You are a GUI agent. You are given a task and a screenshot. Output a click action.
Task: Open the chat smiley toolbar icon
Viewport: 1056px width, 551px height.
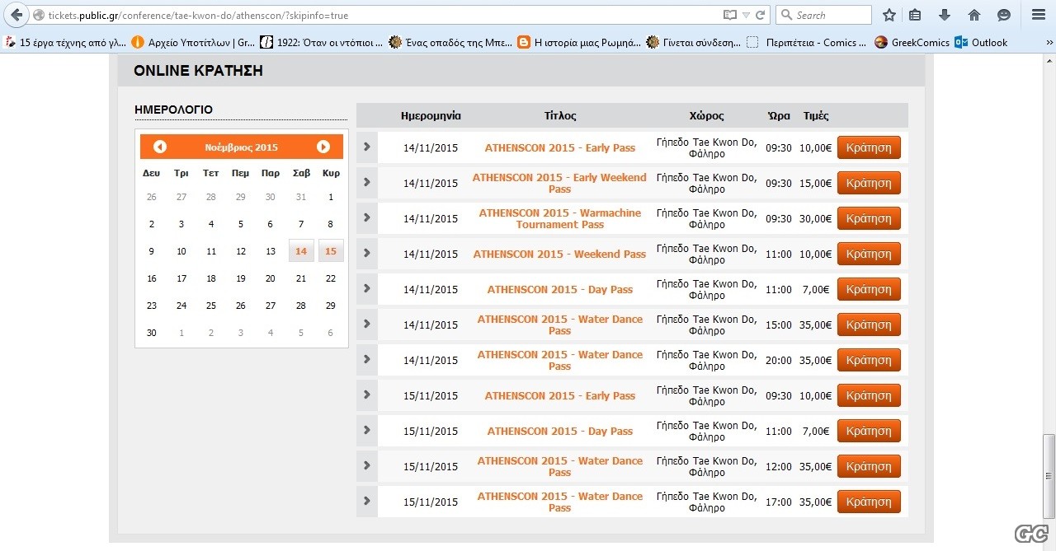1004,15
